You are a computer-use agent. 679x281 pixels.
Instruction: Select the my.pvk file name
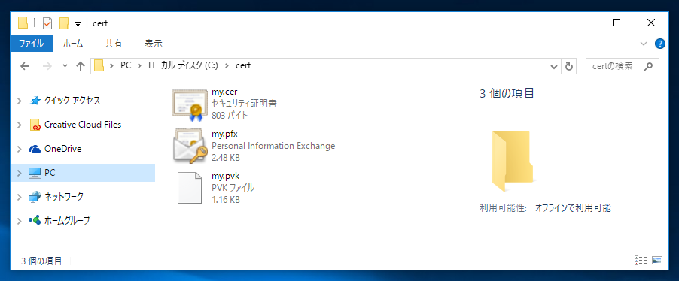point(225,176)
